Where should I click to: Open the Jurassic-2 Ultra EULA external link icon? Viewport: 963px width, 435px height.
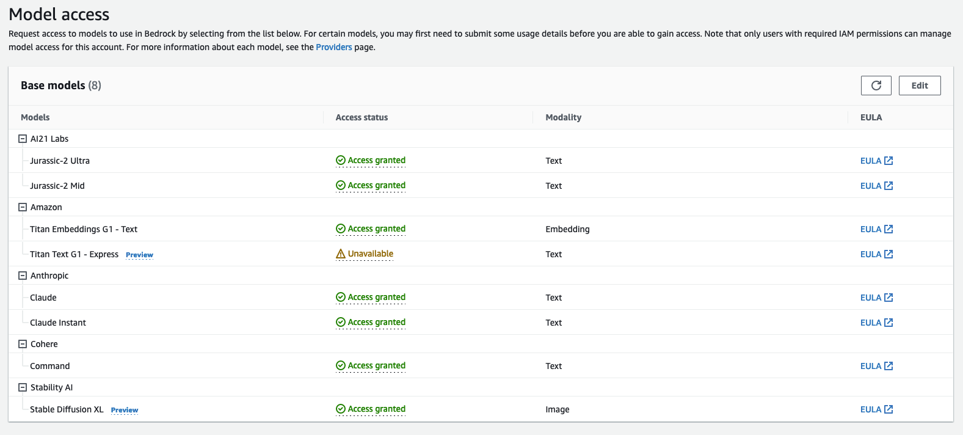point(889,161)
